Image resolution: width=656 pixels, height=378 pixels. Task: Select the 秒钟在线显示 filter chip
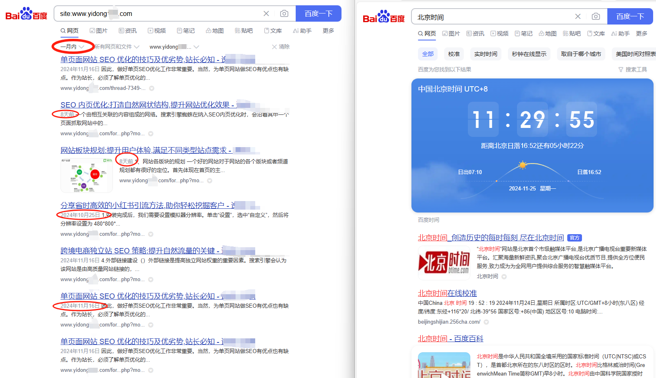tap(529, 54)
